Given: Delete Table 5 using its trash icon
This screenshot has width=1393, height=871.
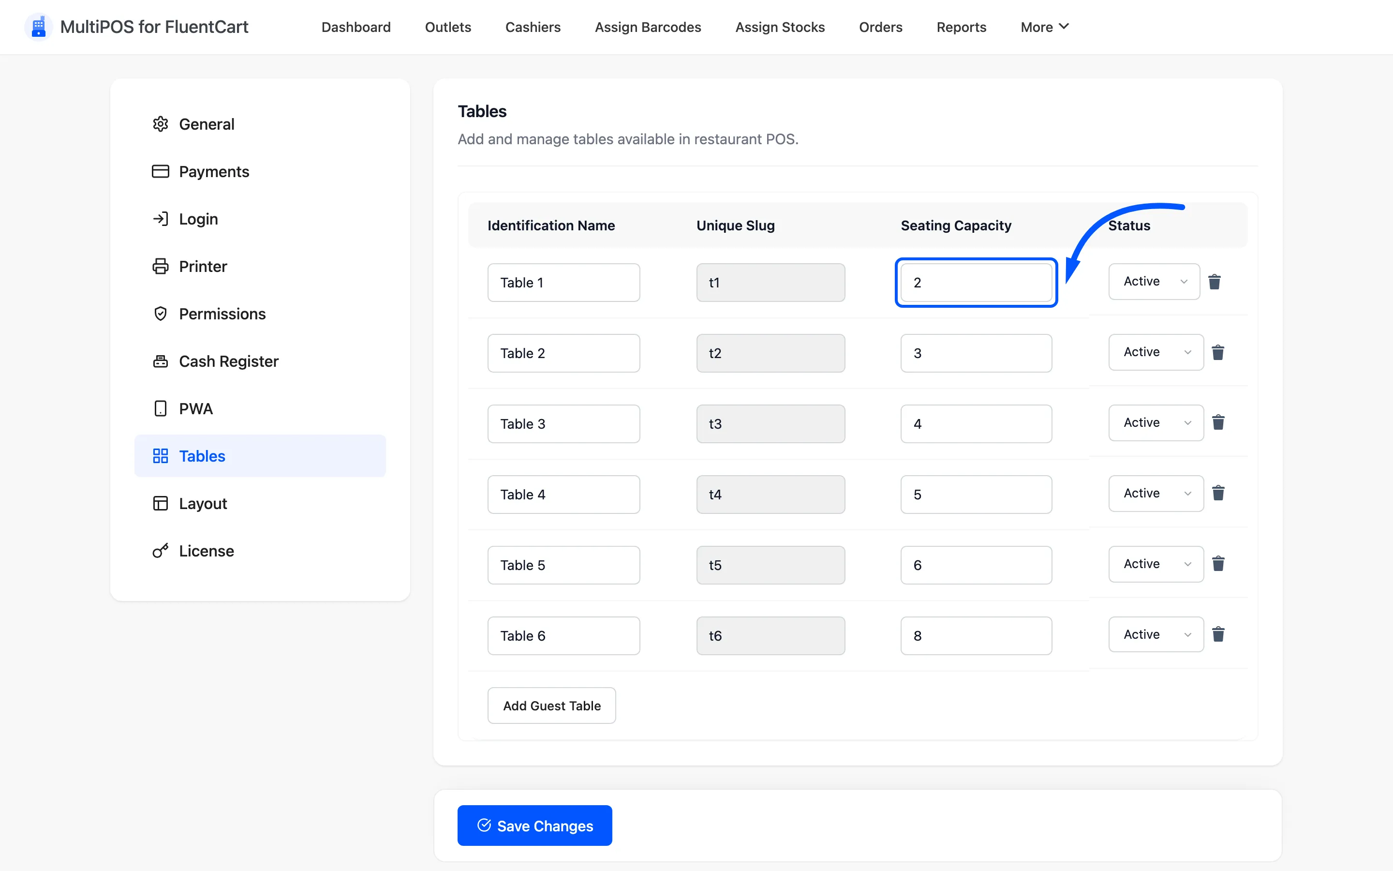Looking at the screenshot, I should pos(1218,563).
